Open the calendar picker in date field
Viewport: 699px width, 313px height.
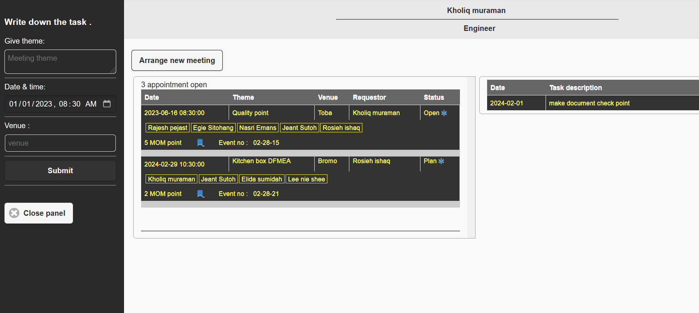coord(107,104)
